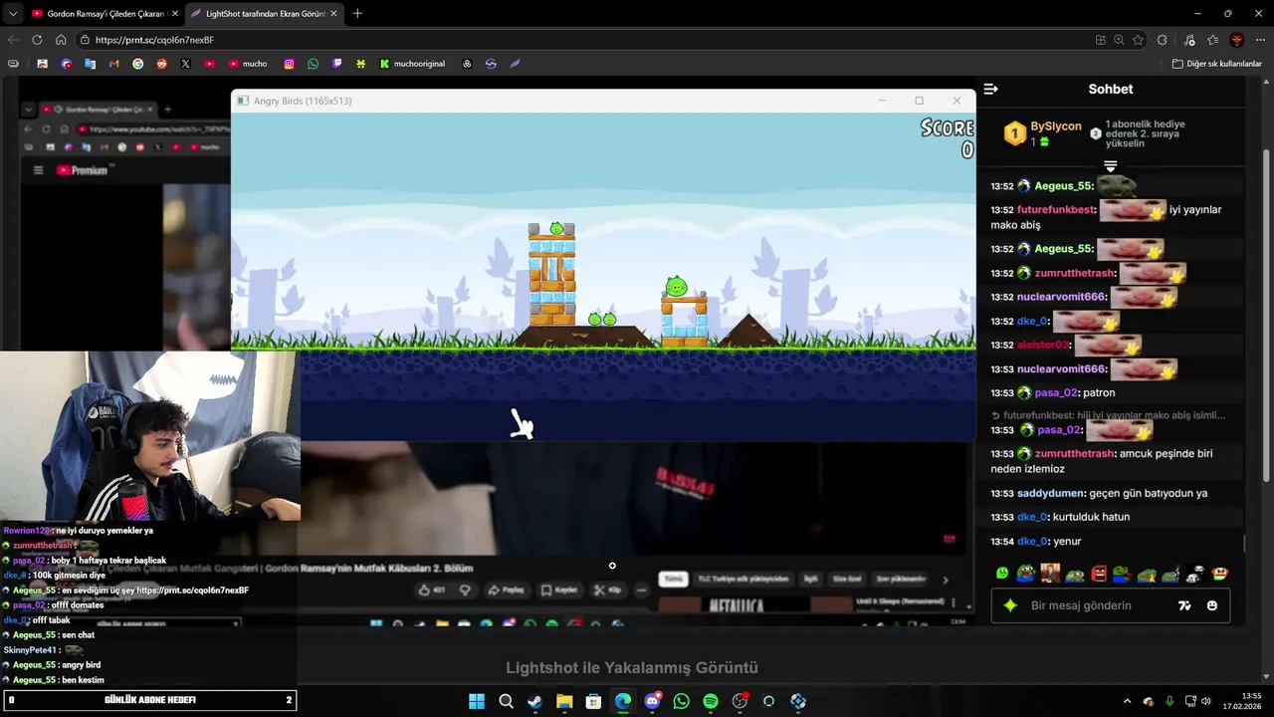Like the video with thumbs up 431
The image size is (1274, 717).
click(x=432, y=590)
